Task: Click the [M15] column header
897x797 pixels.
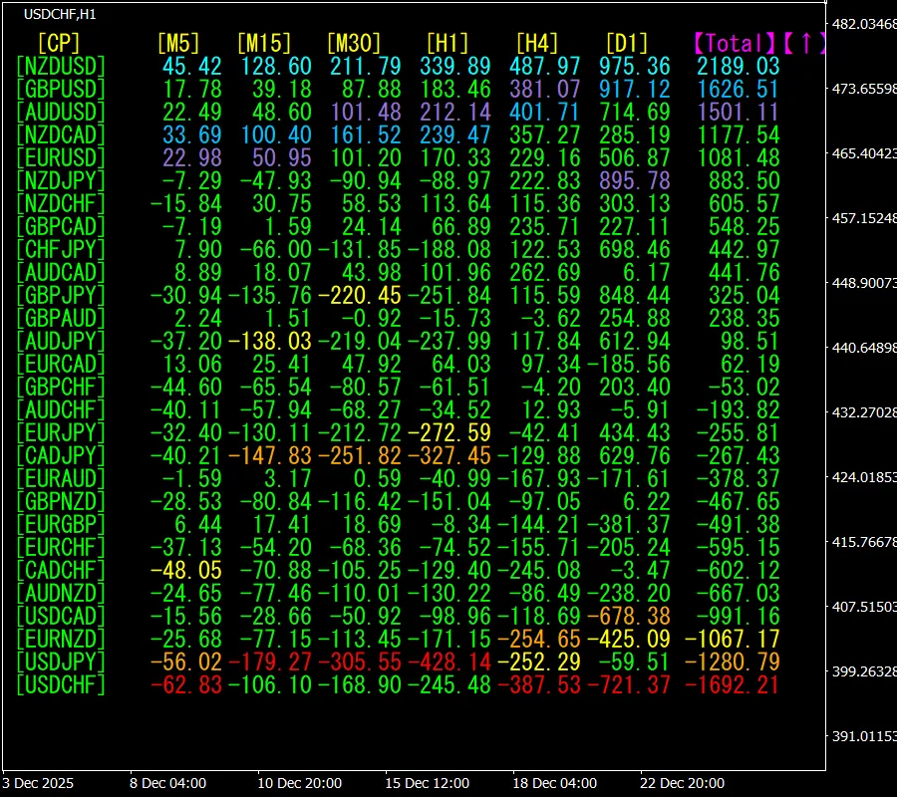Action: coord(264,43)
